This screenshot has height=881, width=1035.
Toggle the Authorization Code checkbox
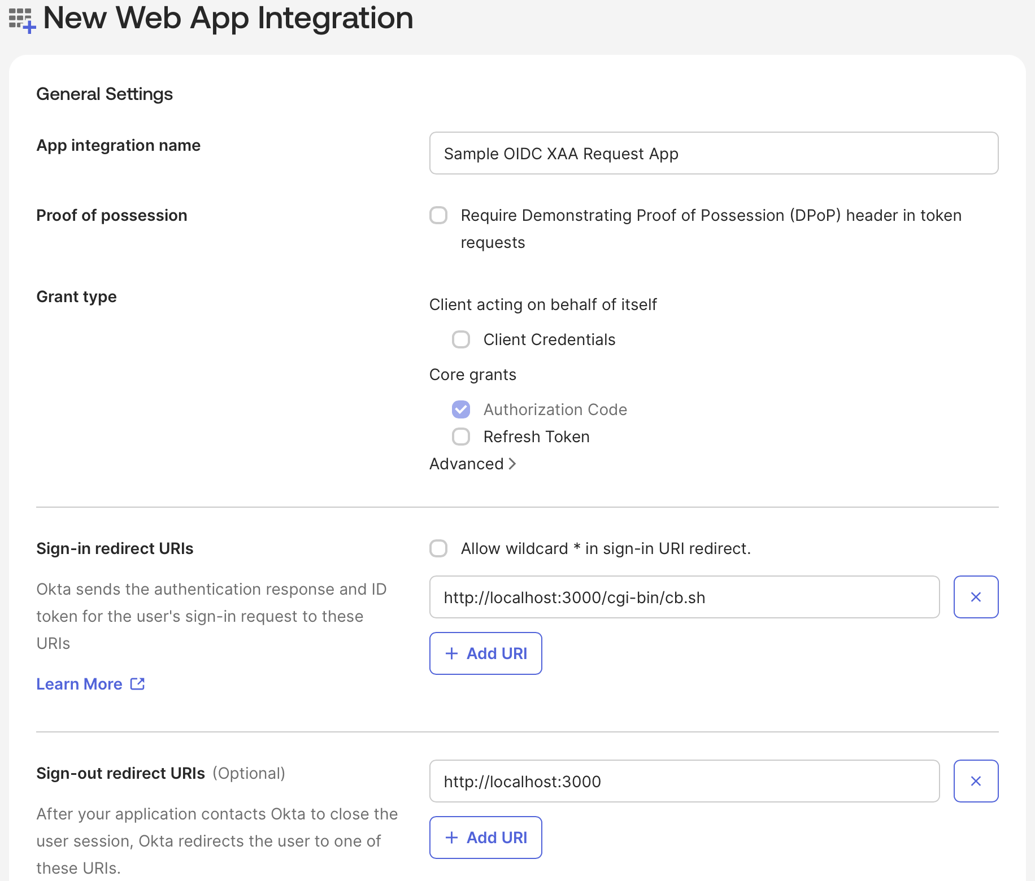461,409
